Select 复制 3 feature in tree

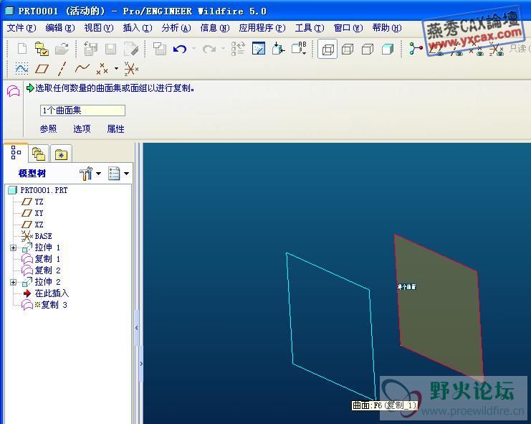[44, 305]
